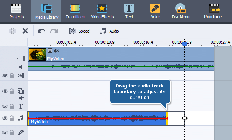232x140 pixels.
Task: Lock the music audio track
Action: coord(12,118)
